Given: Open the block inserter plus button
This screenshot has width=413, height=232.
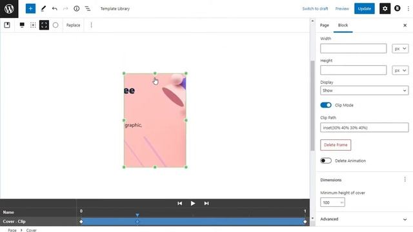Looking at the screenshot, I should 30,8.
